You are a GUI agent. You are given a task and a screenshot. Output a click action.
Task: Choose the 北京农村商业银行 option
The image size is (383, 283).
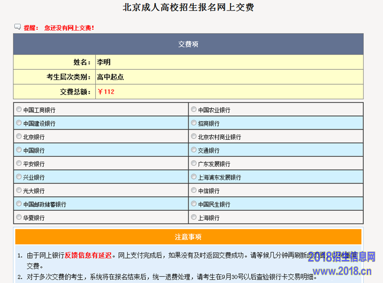click(x=194, y=136)
